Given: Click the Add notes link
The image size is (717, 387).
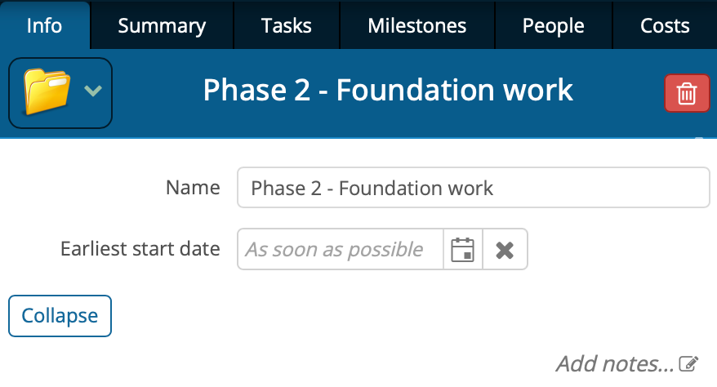Looking at the screenshot, I should [615, 363].
